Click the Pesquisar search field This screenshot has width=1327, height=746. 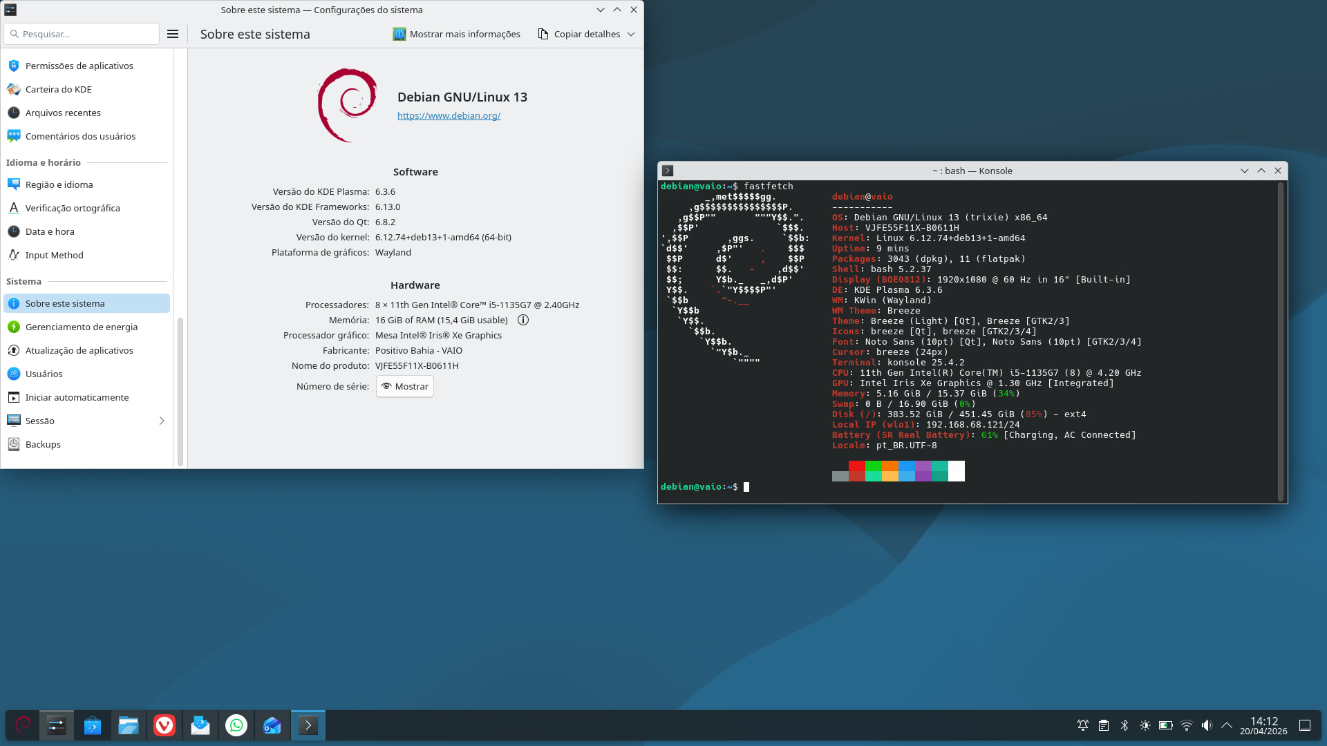83,34
